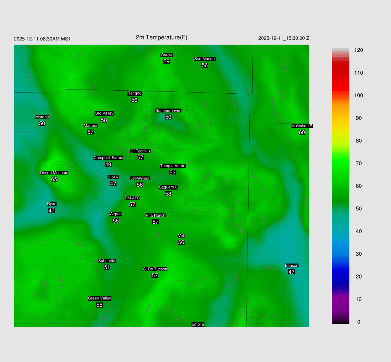Select the San Manuel station label

coord(205,59)
